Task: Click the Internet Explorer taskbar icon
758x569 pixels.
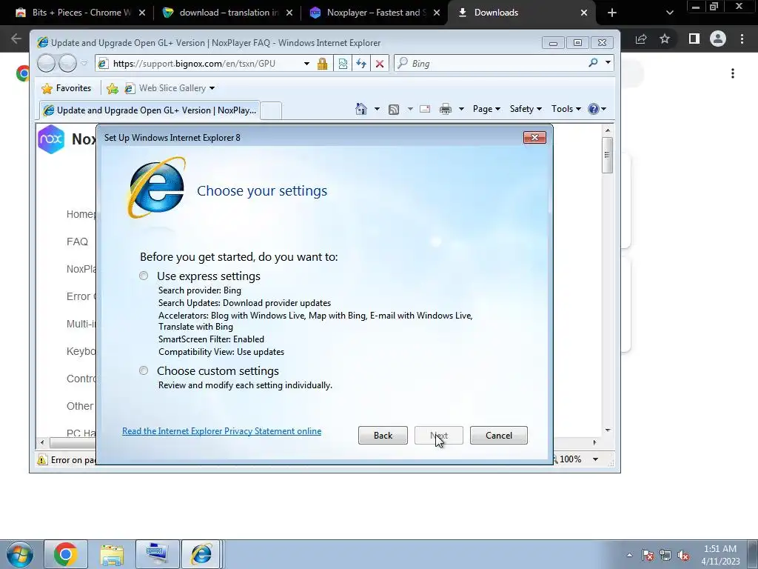Action: 201,554
